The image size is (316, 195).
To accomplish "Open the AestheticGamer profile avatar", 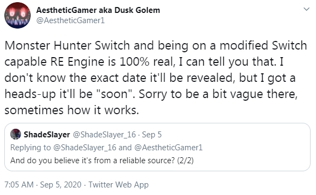I will (x=18, y=15).
